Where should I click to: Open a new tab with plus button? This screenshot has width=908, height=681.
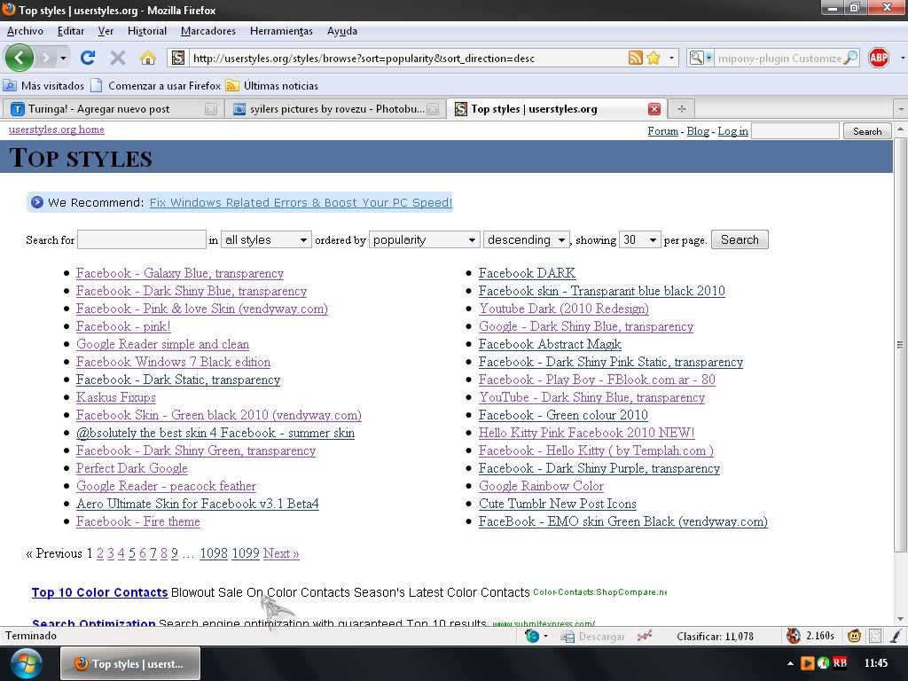click(x=682, y=109)
